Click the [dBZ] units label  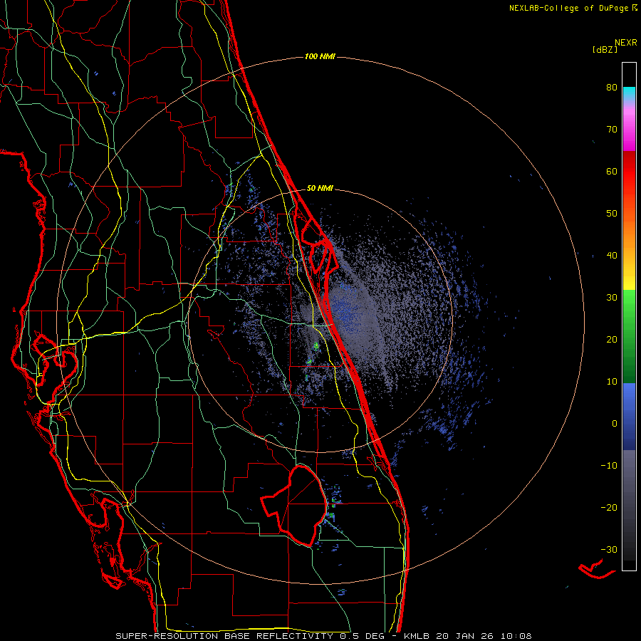[605, 49]
